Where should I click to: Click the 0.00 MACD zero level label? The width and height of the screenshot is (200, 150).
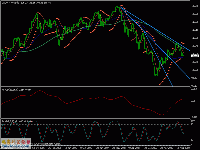[193, 101]
